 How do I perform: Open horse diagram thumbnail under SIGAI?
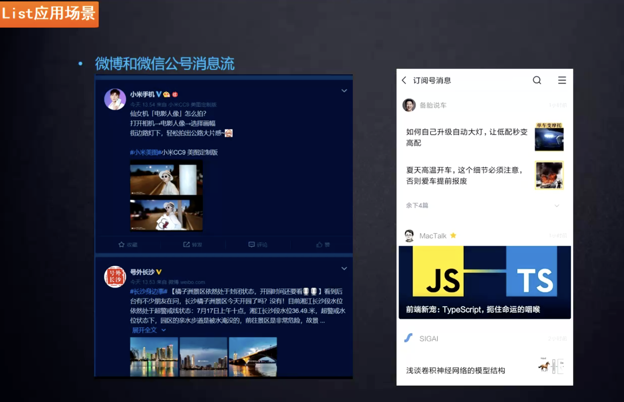click(551, 366)
